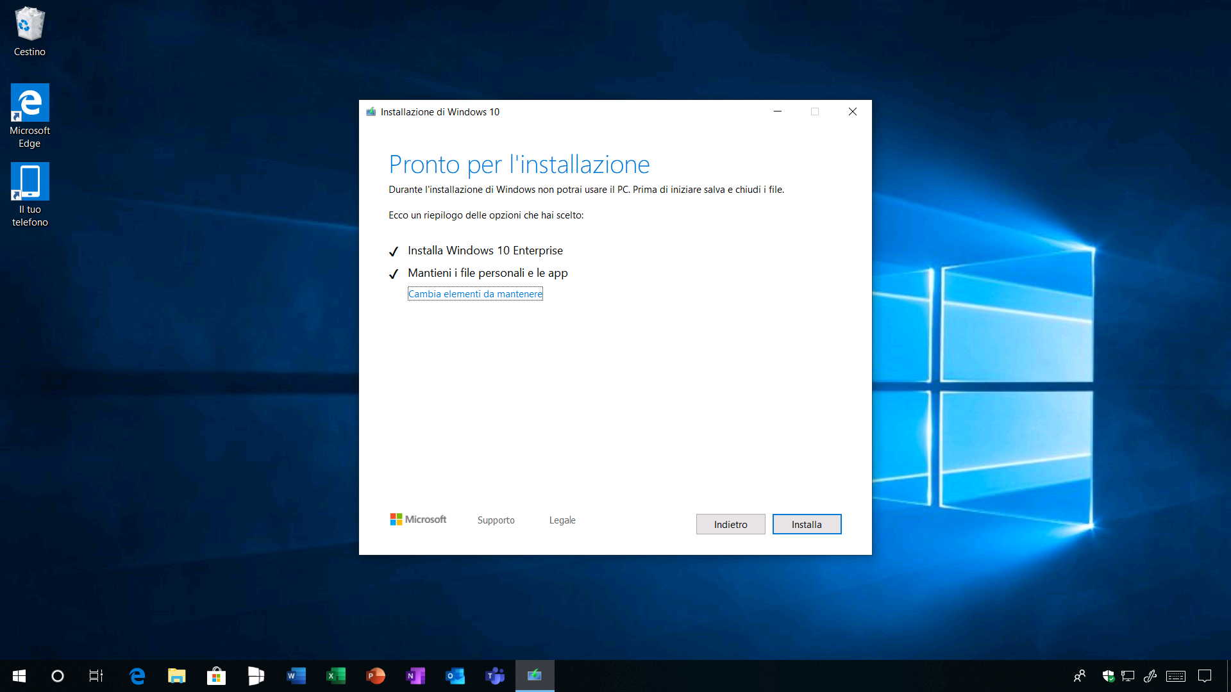Launch Microsoft Teams from the taskbar
Screen dimensions: 1231x692
[x=495, y=676]
